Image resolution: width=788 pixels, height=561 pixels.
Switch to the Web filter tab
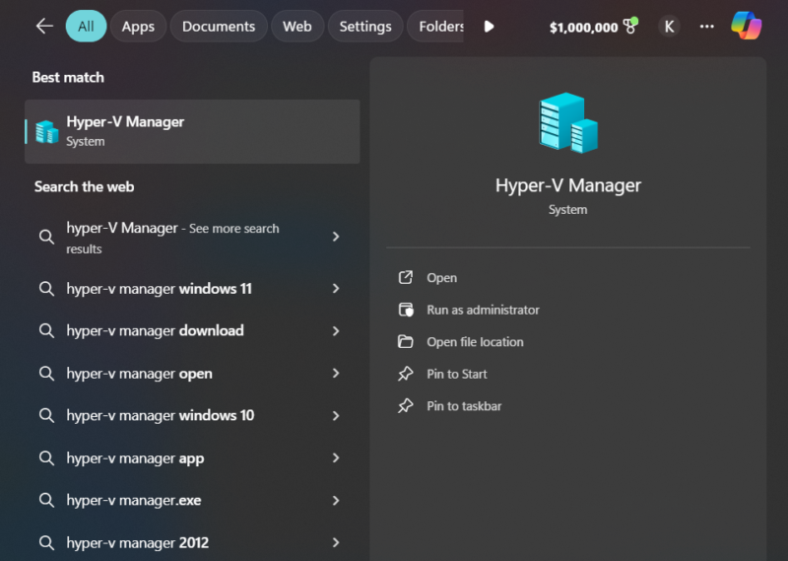(x=297, y=27)
